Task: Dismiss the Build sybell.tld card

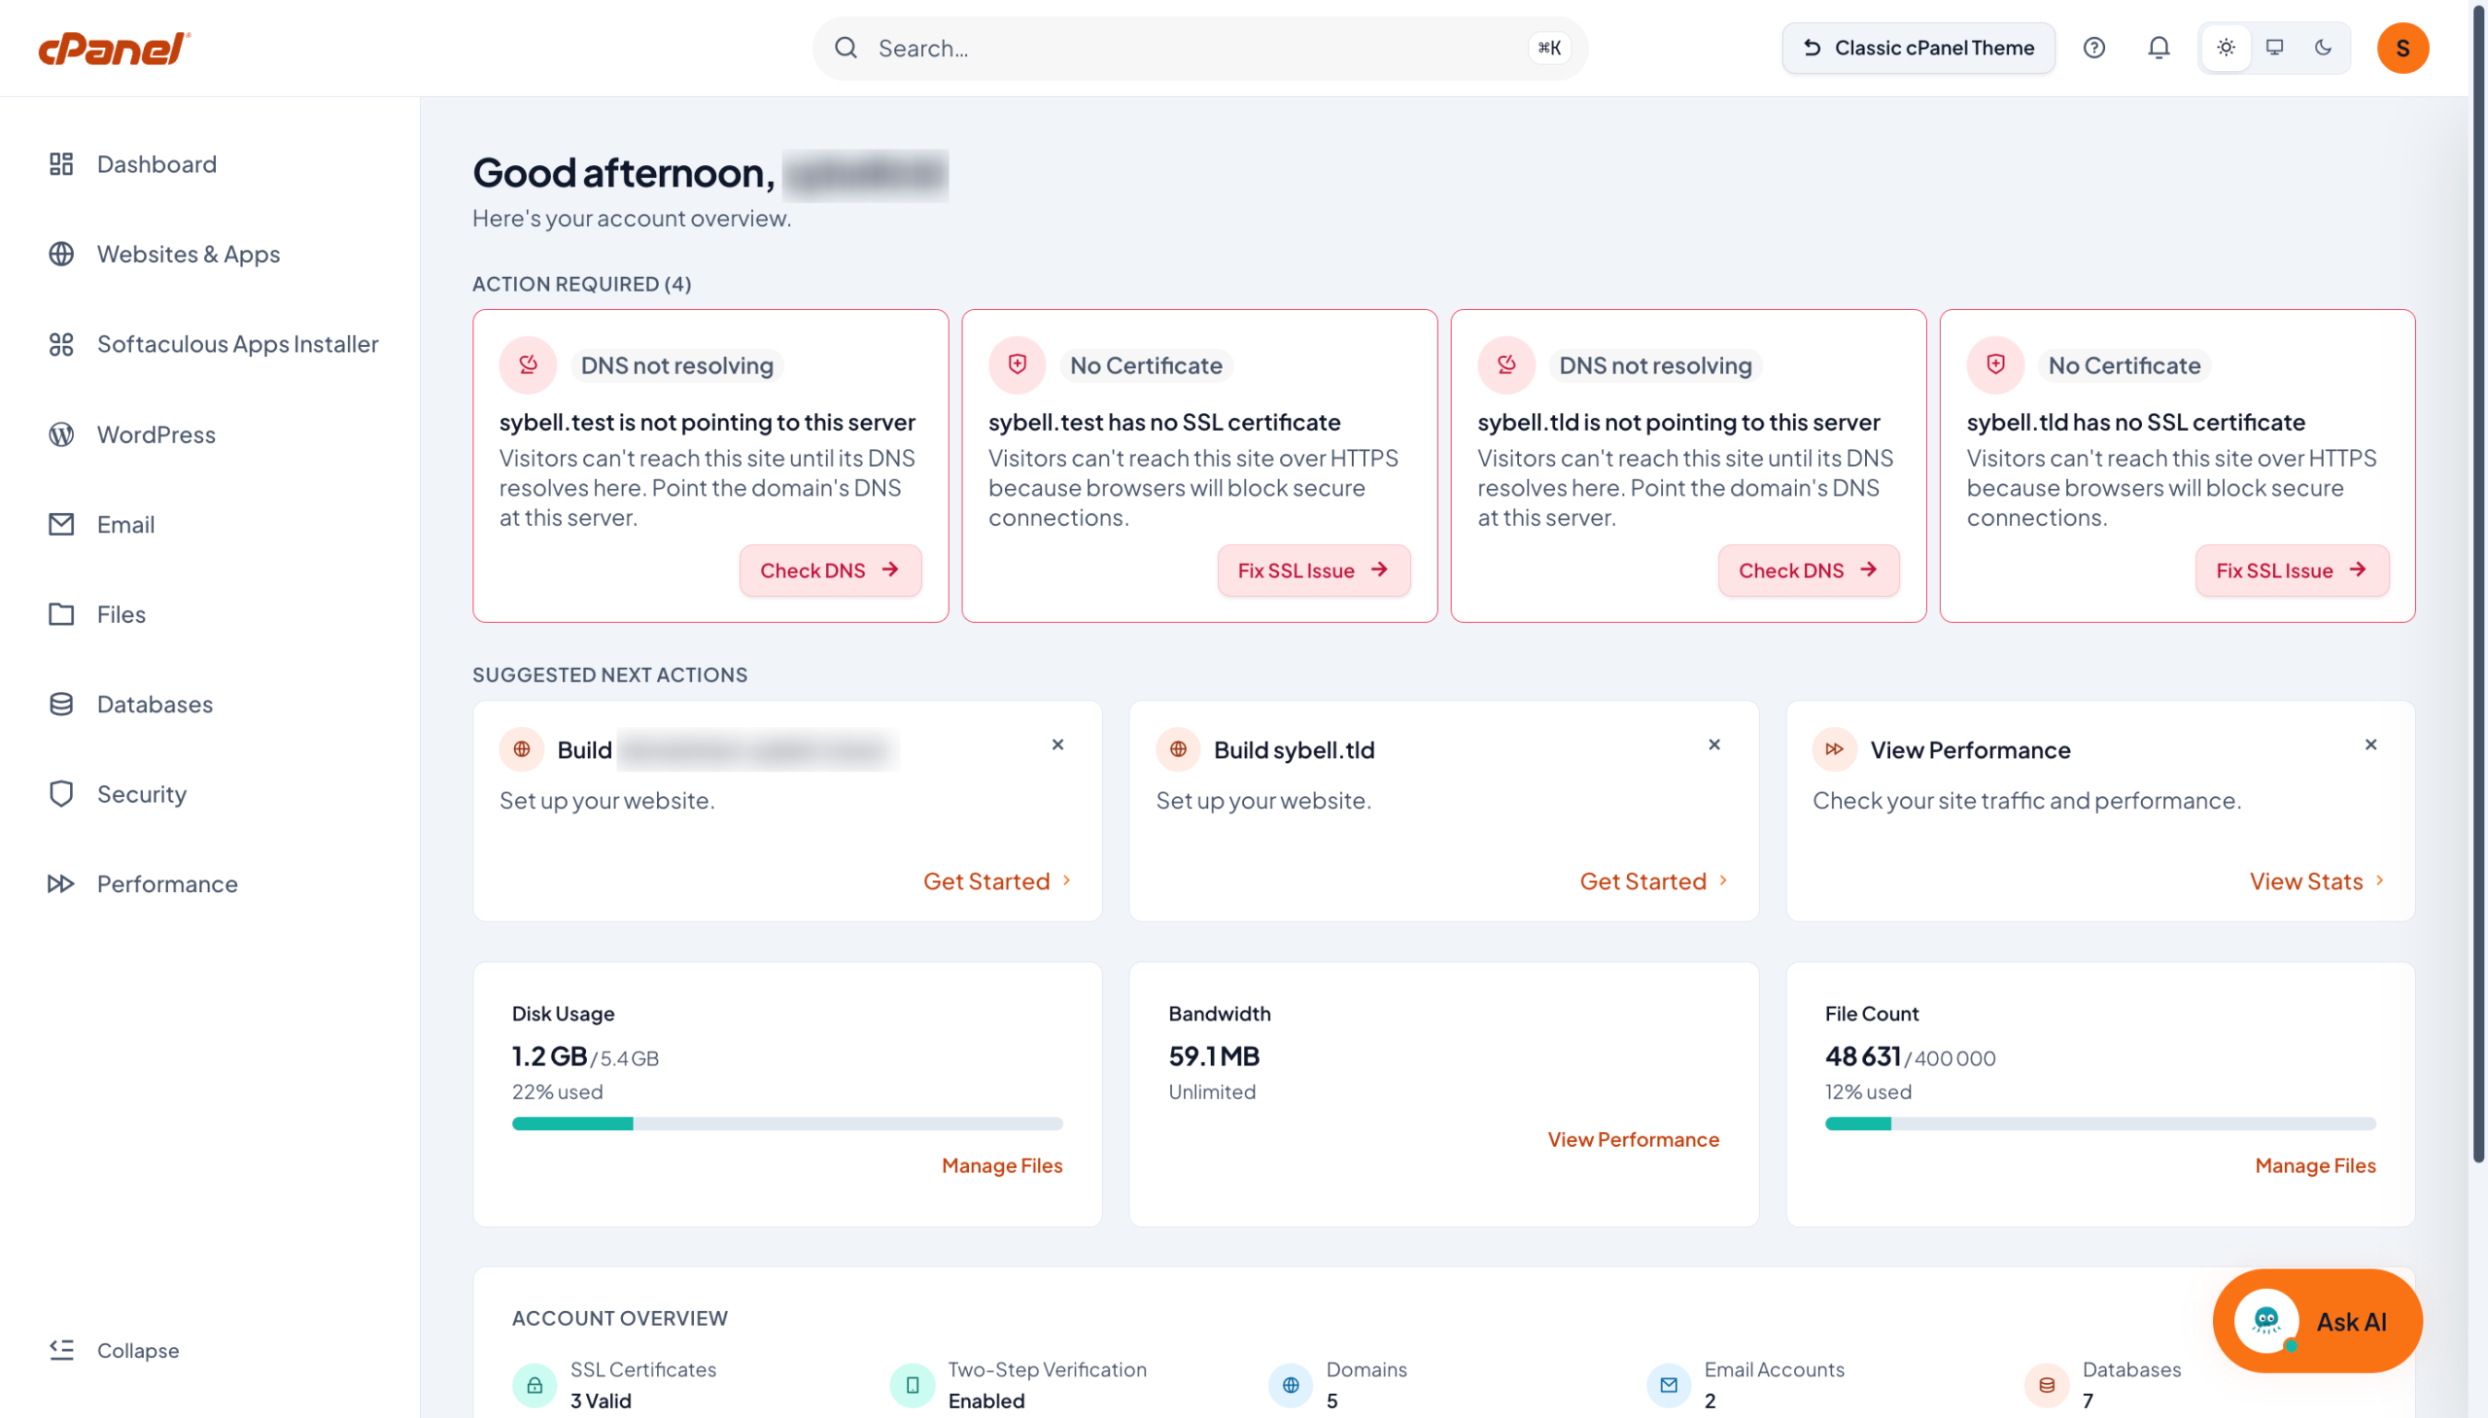Action: [1713, 745]
